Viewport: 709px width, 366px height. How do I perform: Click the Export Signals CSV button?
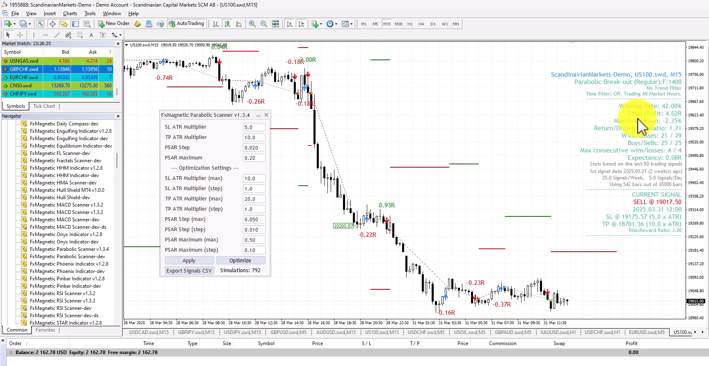189,271
